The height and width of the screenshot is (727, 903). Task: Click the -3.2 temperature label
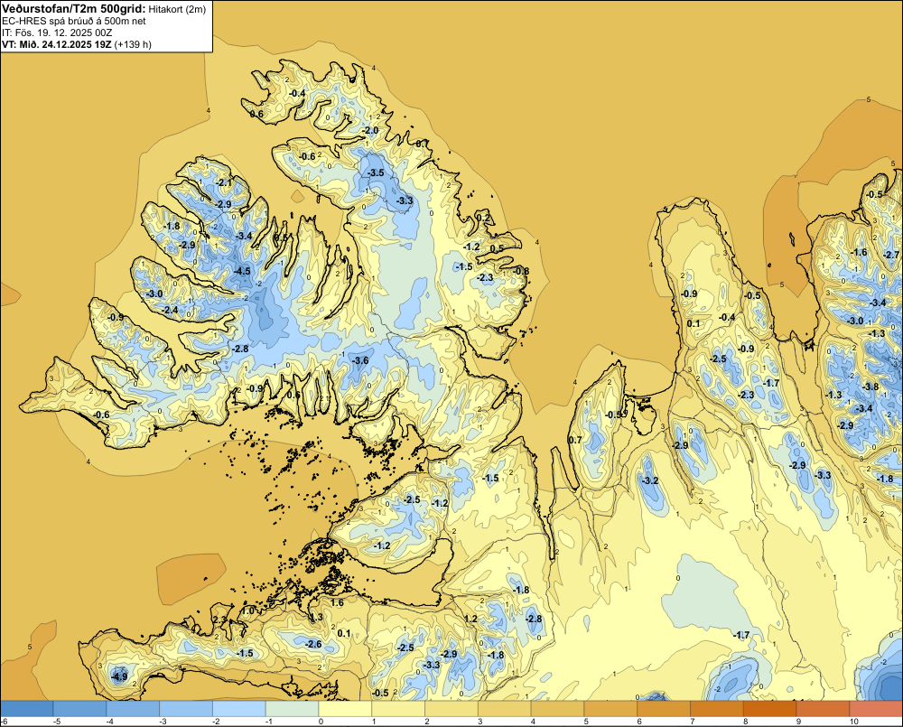pyautogui.click(x=649, y=480)
